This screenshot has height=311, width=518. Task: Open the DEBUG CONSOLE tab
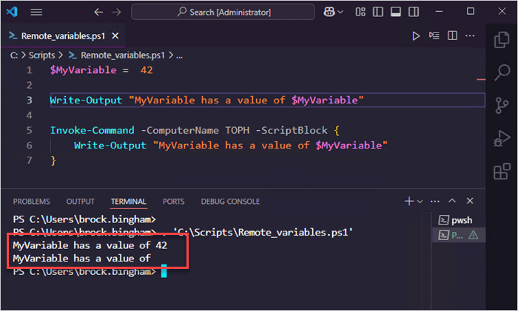click(x=230, y=201)
